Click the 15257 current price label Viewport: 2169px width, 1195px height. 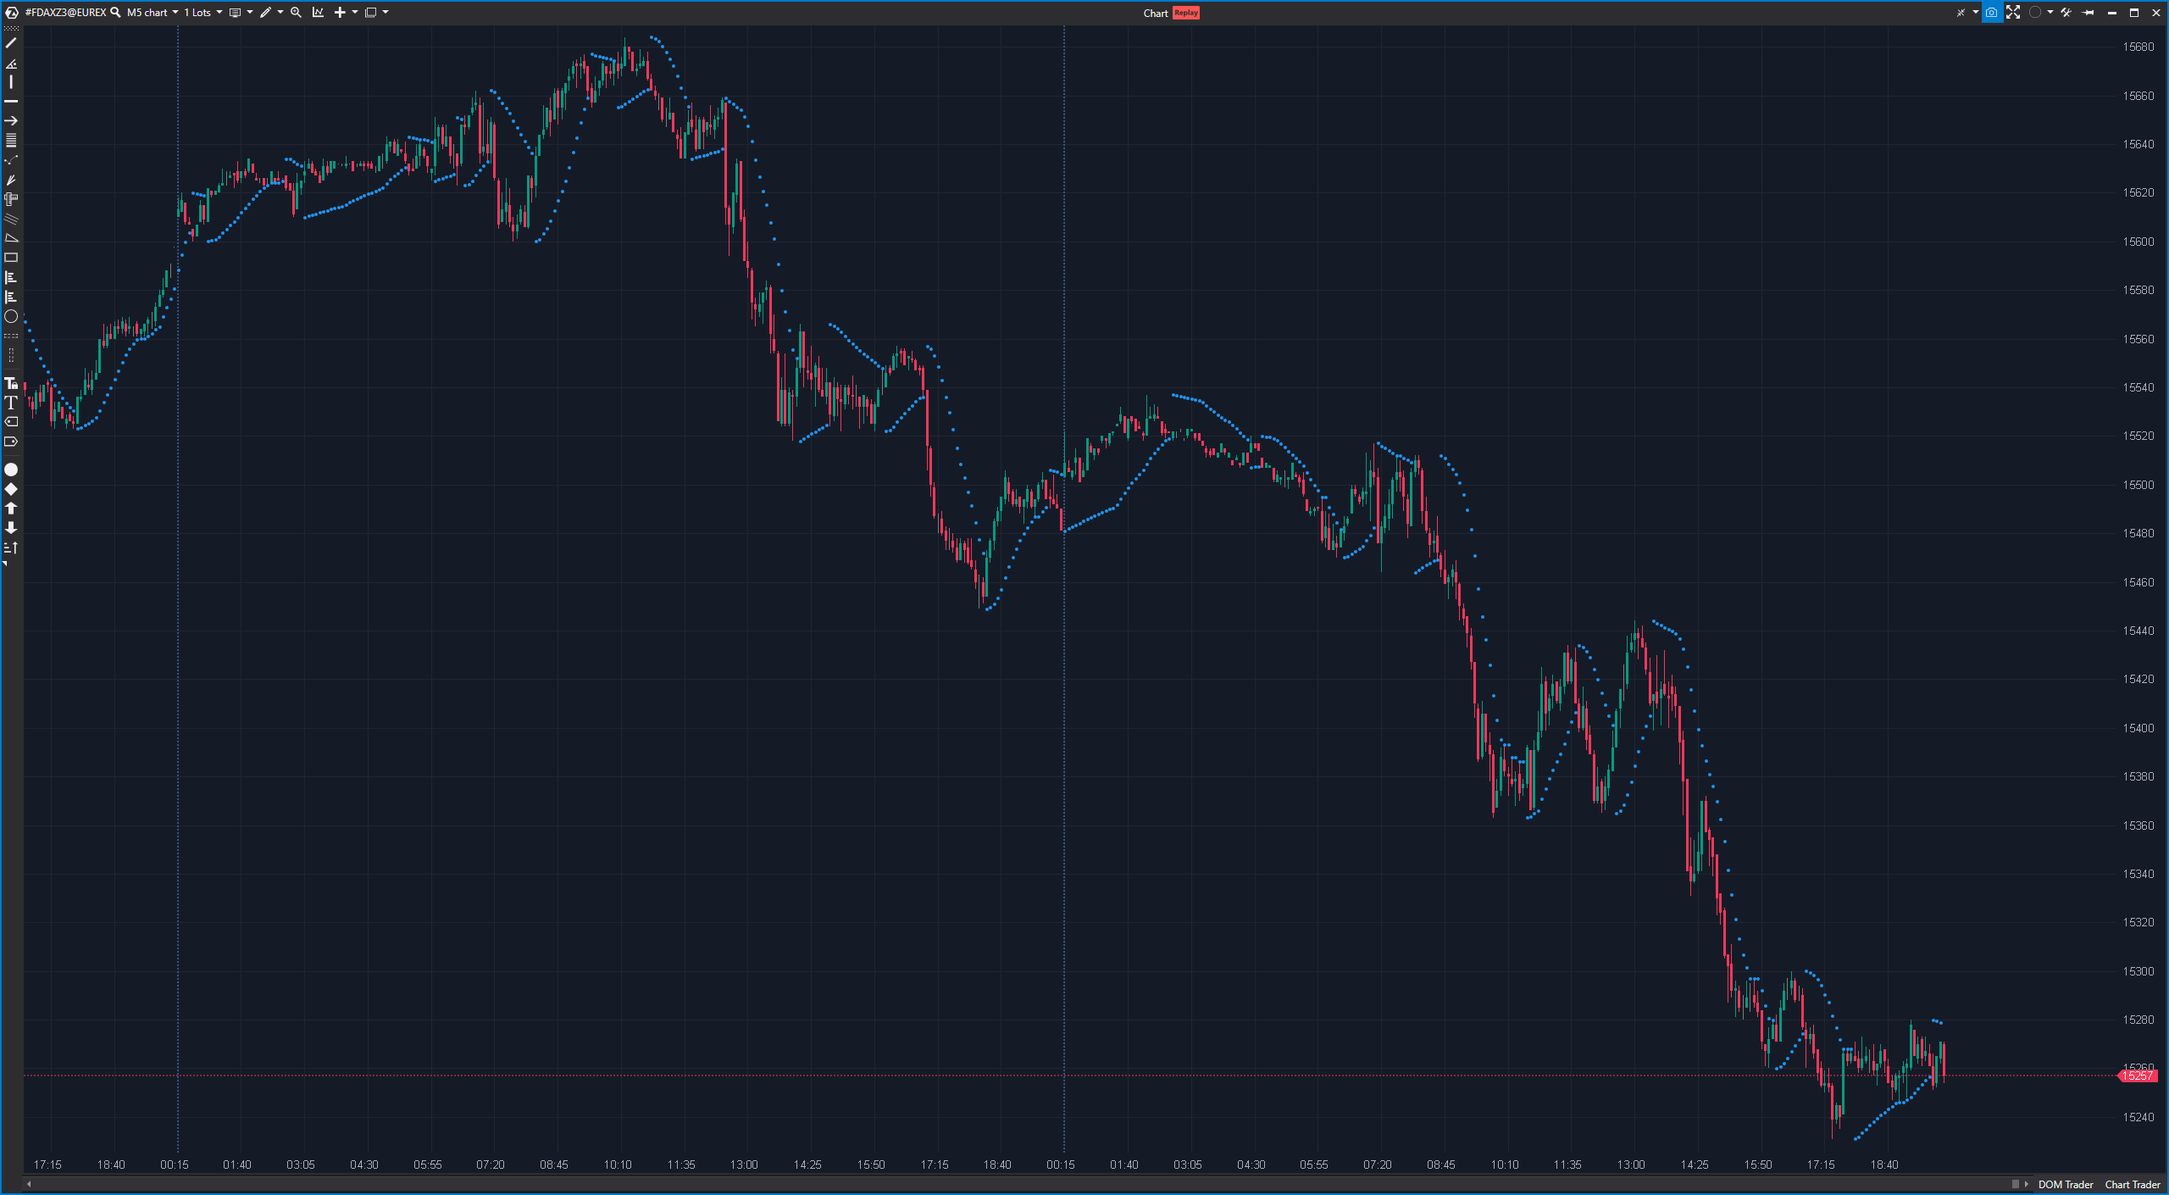(2138, 1075)
